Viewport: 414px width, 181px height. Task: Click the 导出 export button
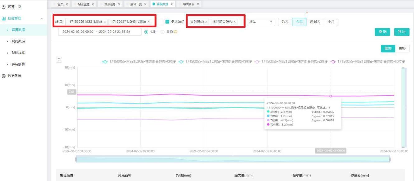point(402,32)
